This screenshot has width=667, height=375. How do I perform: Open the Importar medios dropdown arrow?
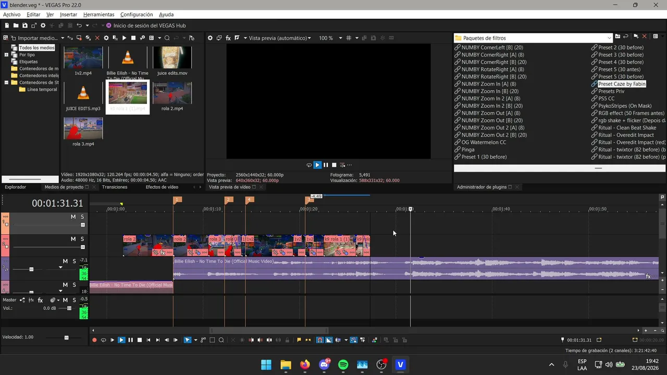click(x=63, y=38)
